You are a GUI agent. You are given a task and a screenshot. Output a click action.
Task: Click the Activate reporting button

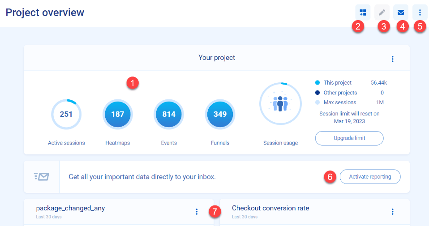pos(370,176)
